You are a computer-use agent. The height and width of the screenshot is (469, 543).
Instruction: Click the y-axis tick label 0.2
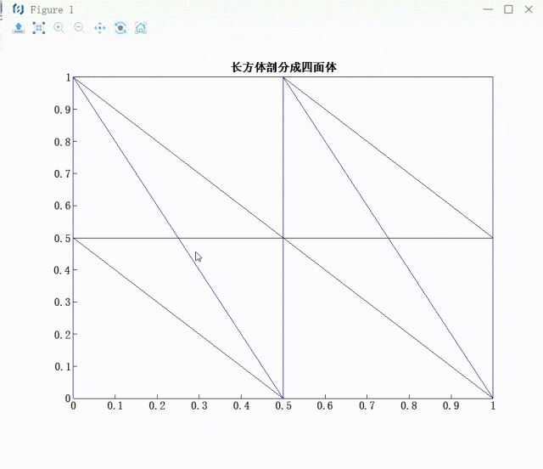[x=59, y=334]
